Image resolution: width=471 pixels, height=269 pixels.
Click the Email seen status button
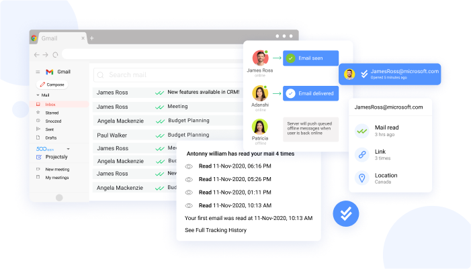(x=310, y=58)
